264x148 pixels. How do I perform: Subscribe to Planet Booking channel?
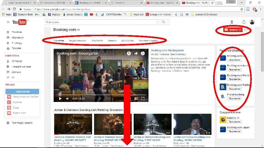coord(234,98)
